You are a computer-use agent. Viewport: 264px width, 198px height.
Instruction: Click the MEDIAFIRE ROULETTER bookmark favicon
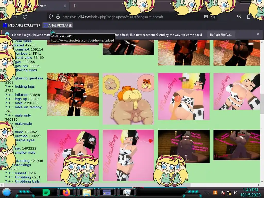(x=5, y=25)
